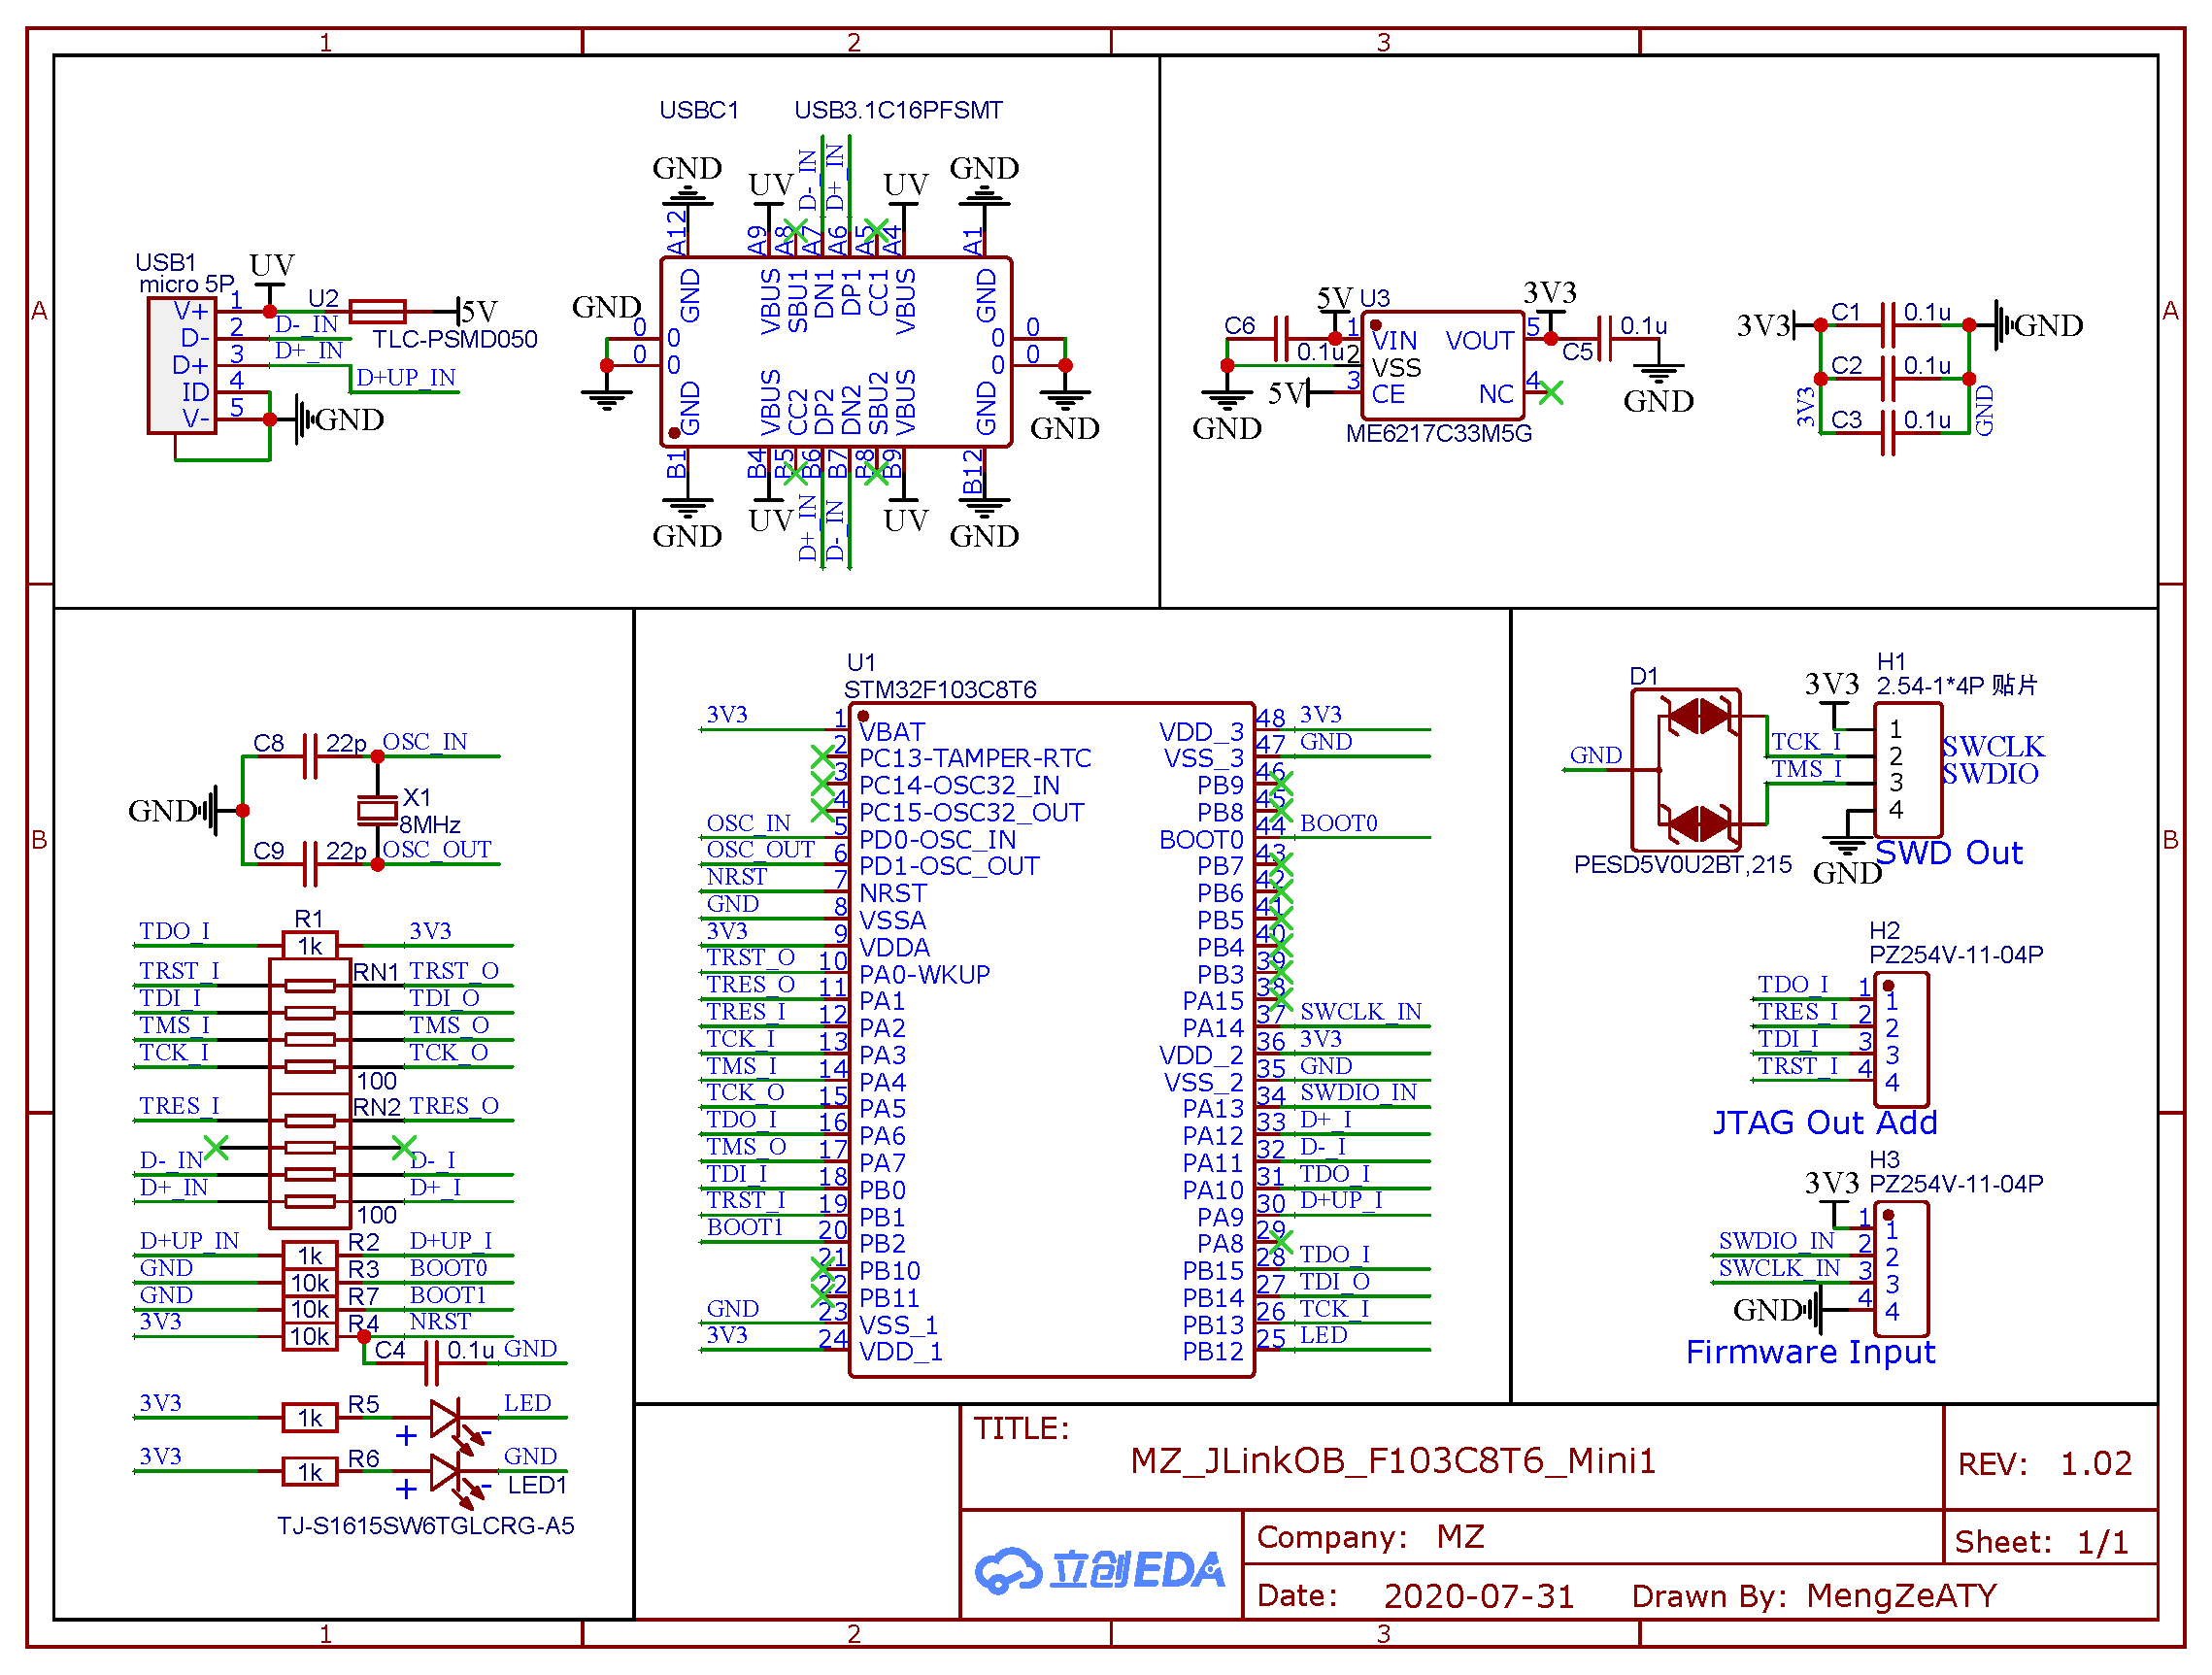Select the ME6217C33M5G regulator U3

pos(1442,365)
